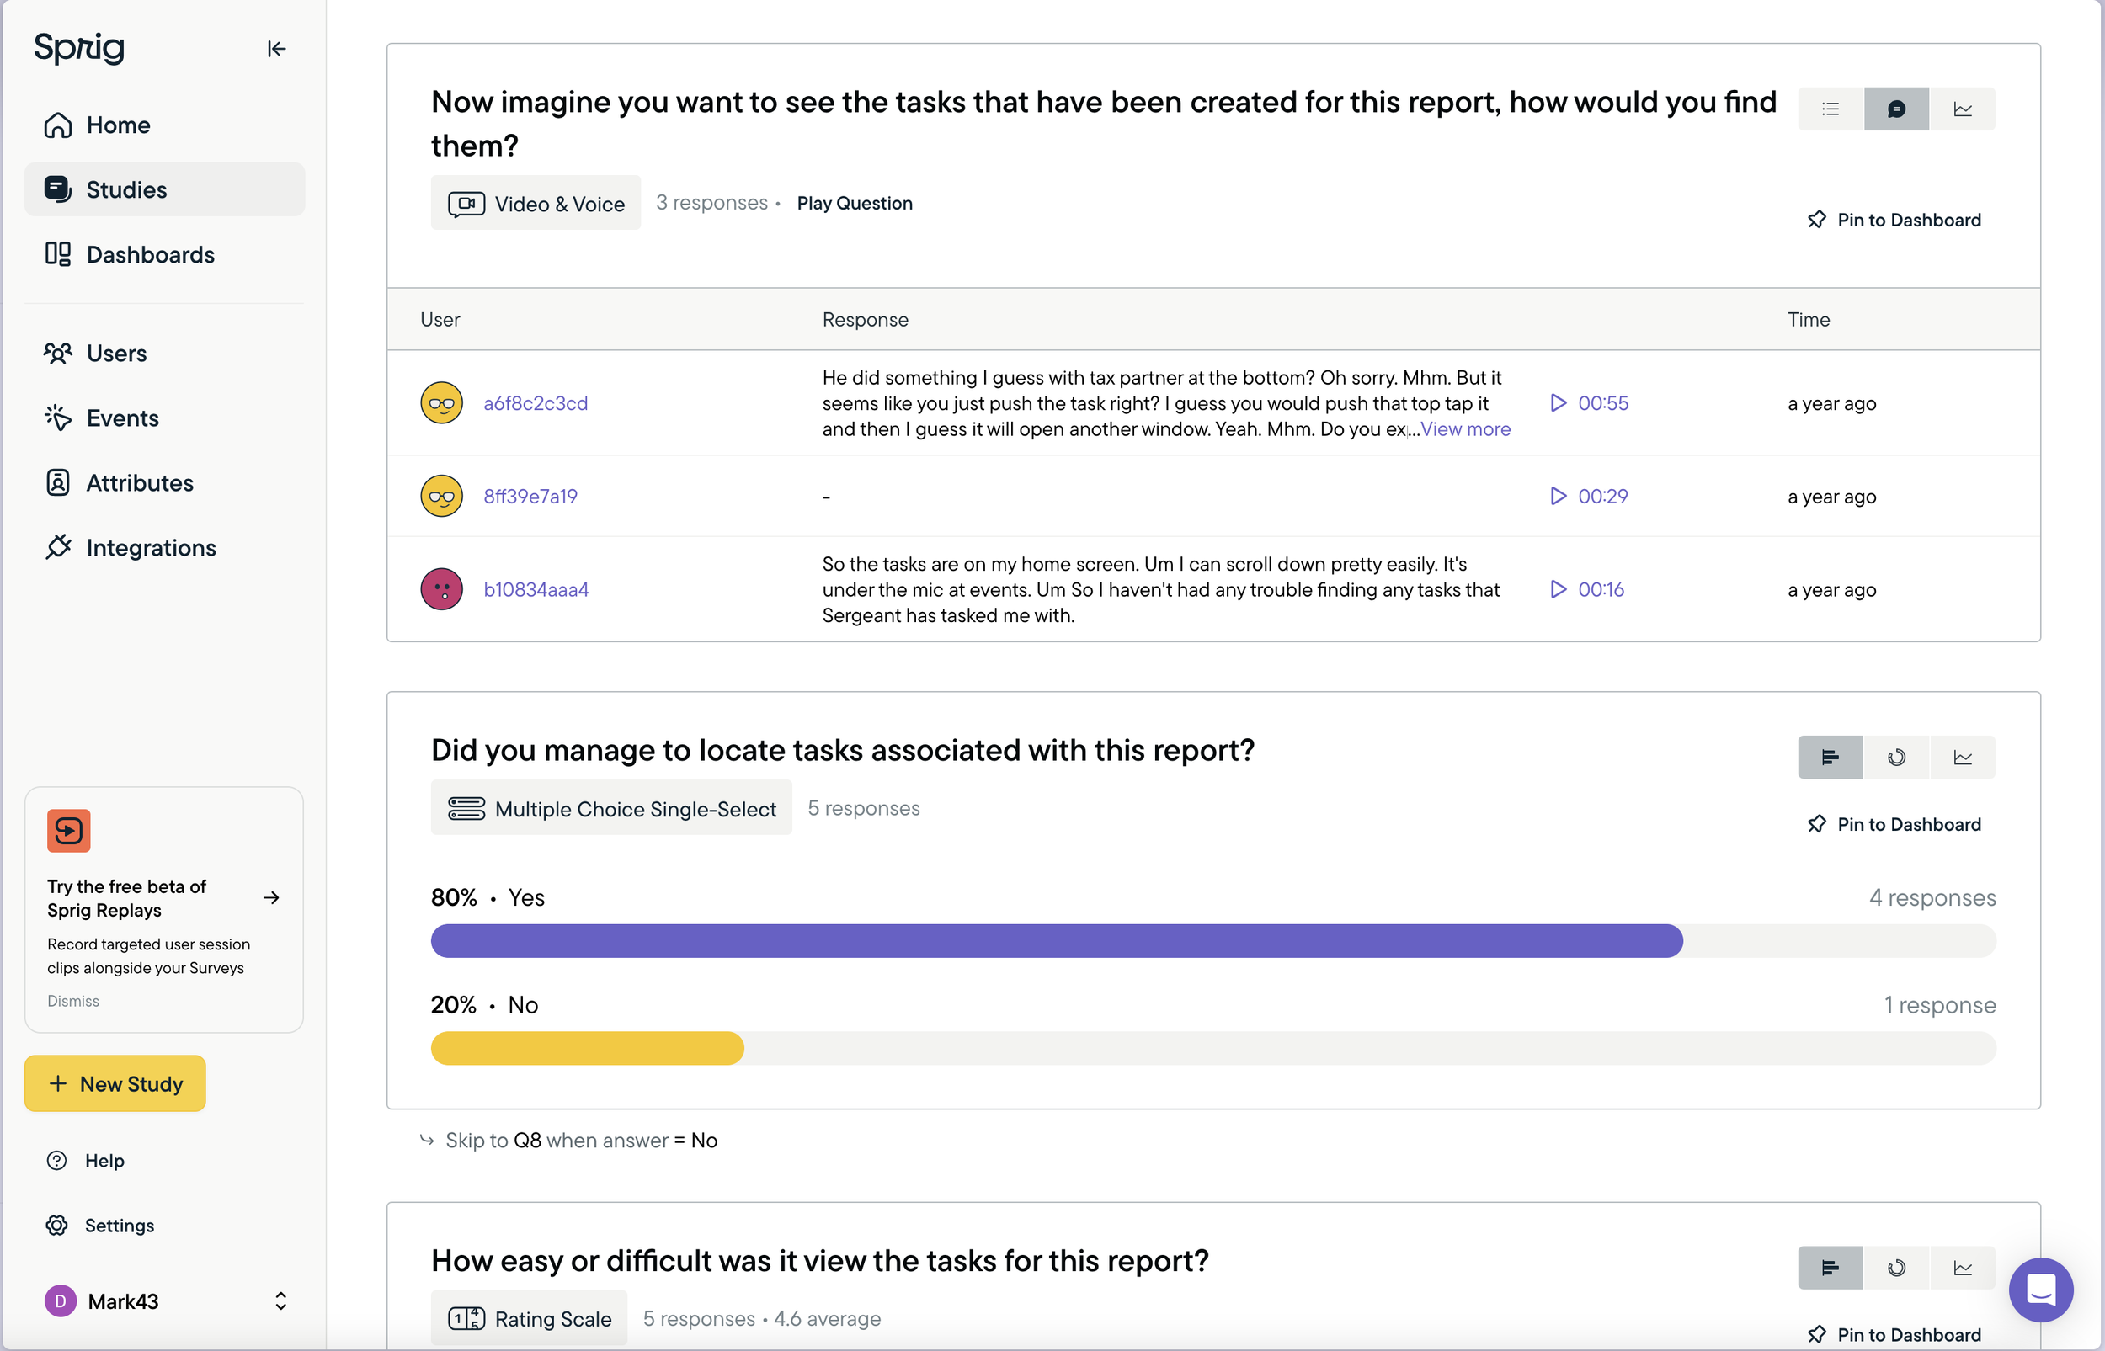Dismiss the Sprig Replays promo card
This screenshot has width=2105, height=1351.
72,1001
